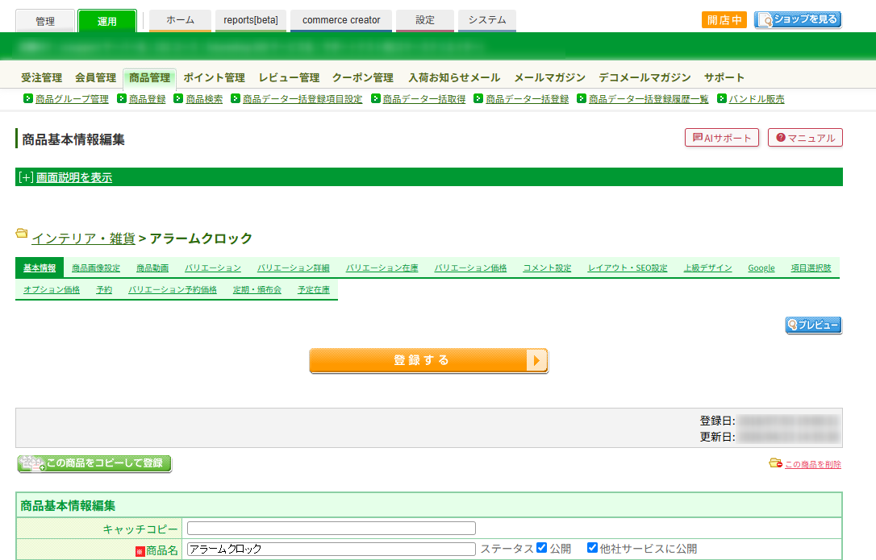
Task: Click green arrow icon beside 商品検索
Action: 178,98
